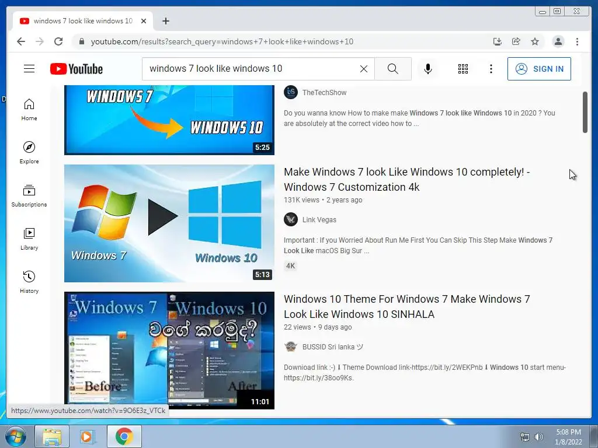Open Explore in the sidebar

29,152
